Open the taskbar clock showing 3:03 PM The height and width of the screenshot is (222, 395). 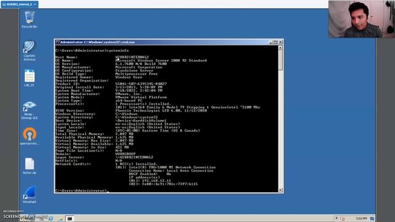coord(361,218)
